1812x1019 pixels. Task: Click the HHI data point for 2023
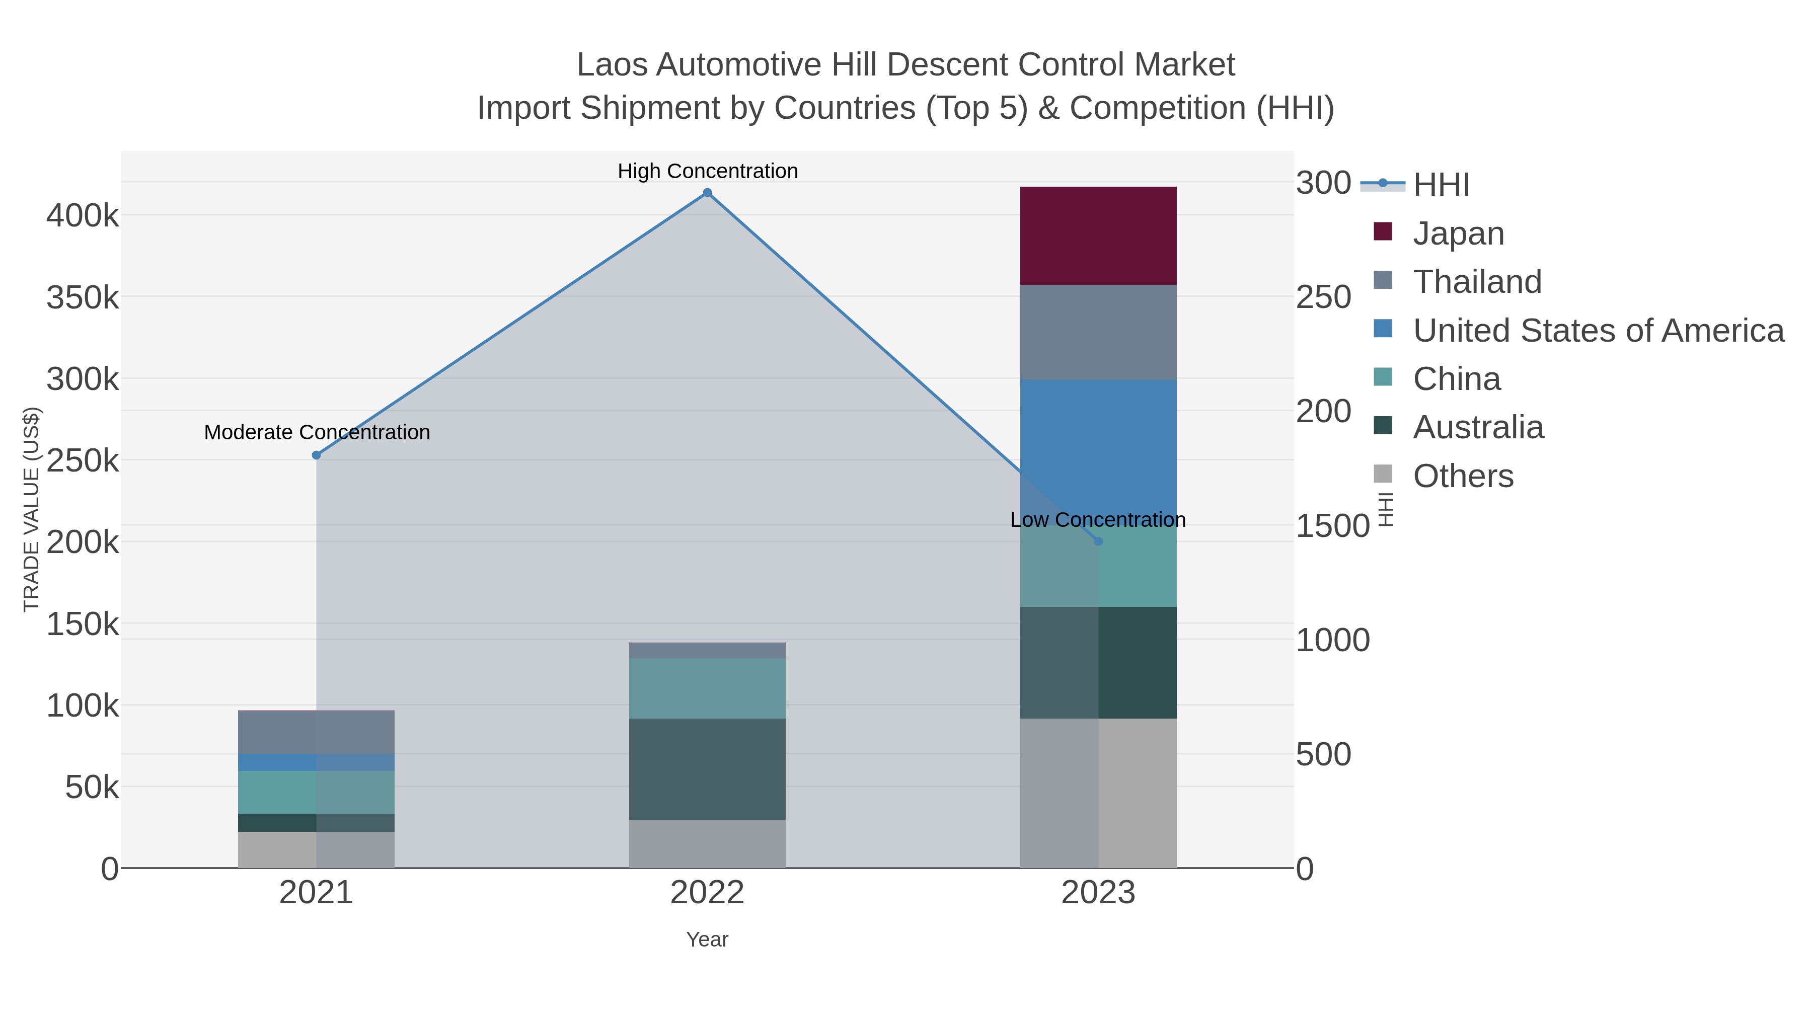(x=1099, y=541)
